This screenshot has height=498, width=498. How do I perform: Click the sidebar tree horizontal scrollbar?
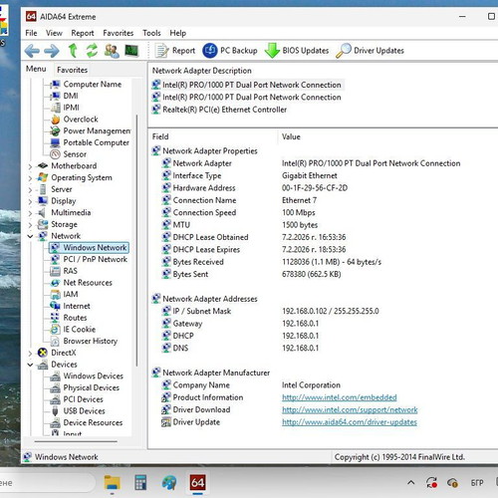tap(76, 442)
